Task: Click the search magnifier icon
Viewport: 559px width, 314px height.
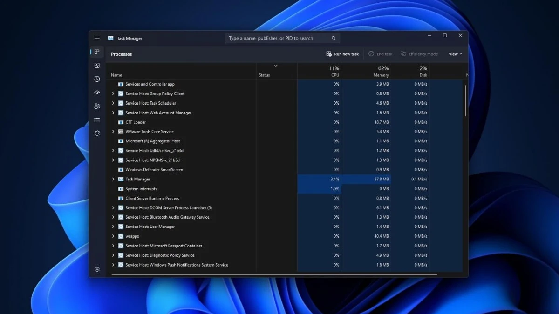Action: 333,38
